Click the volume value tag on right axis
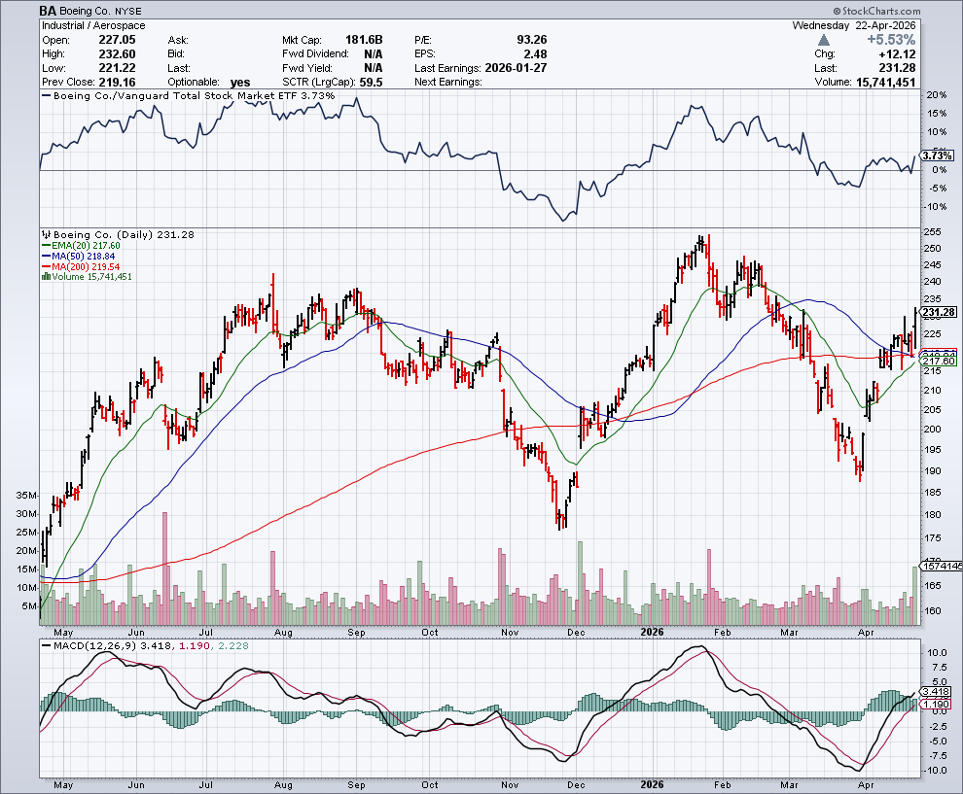963x794 pixels. coord(941,566)
